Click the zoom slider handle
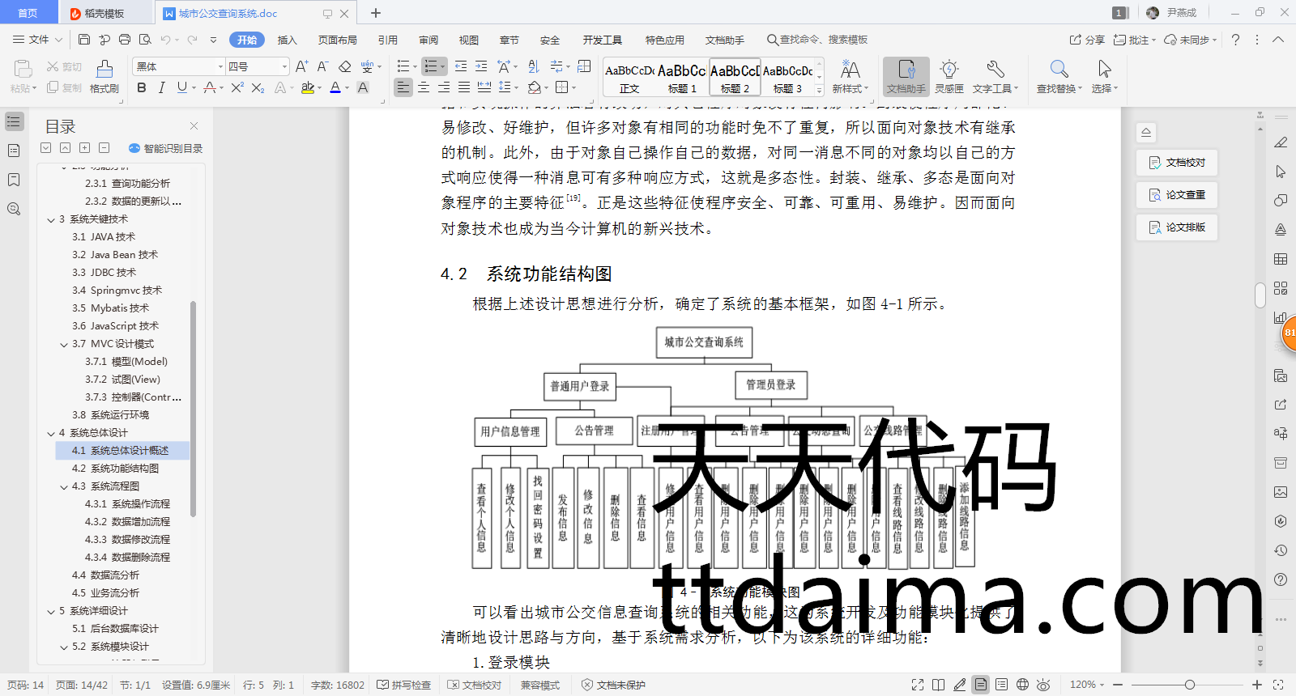This screenshot has height=696, width=1296. pos(1189,685)
